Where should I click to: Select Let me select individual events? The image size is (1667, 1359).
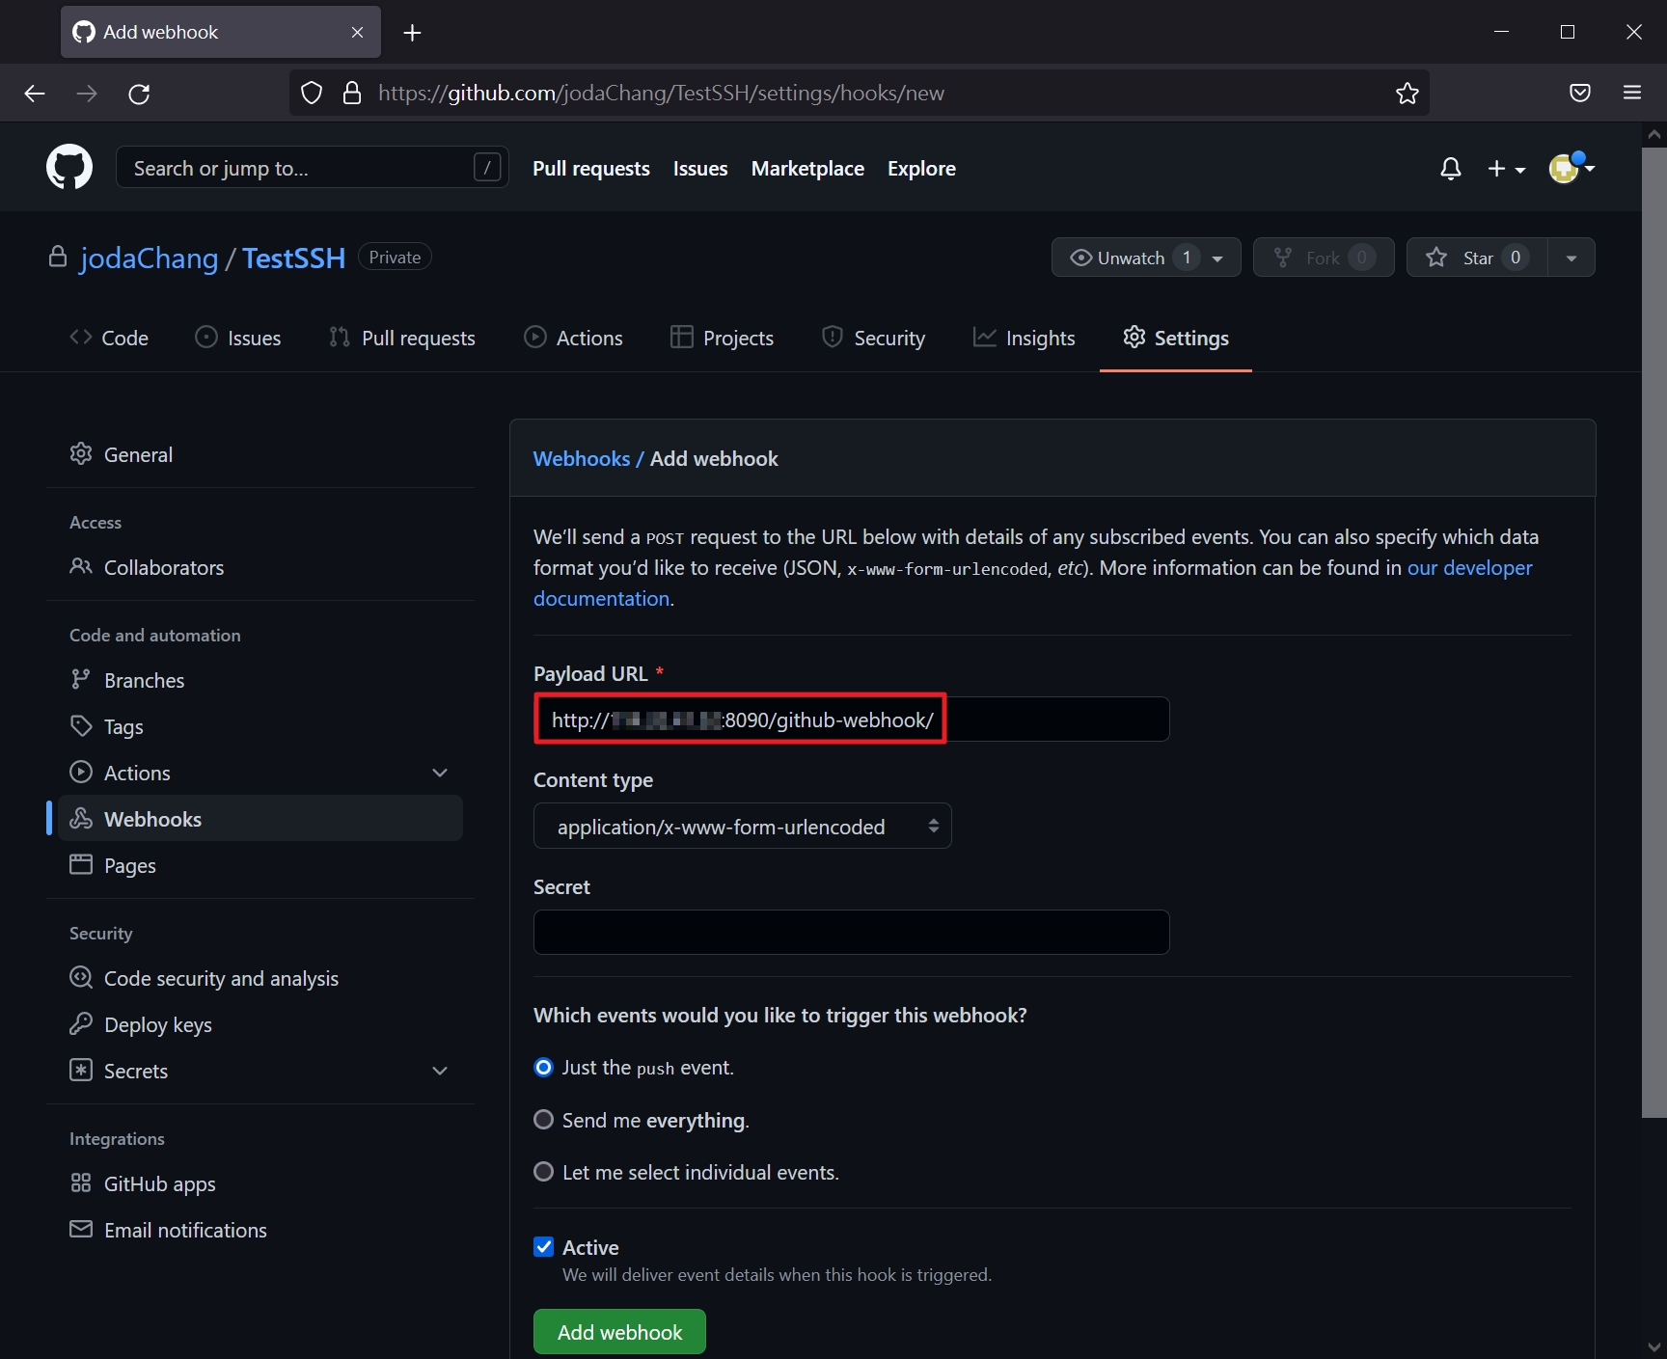coord(544,1172)
